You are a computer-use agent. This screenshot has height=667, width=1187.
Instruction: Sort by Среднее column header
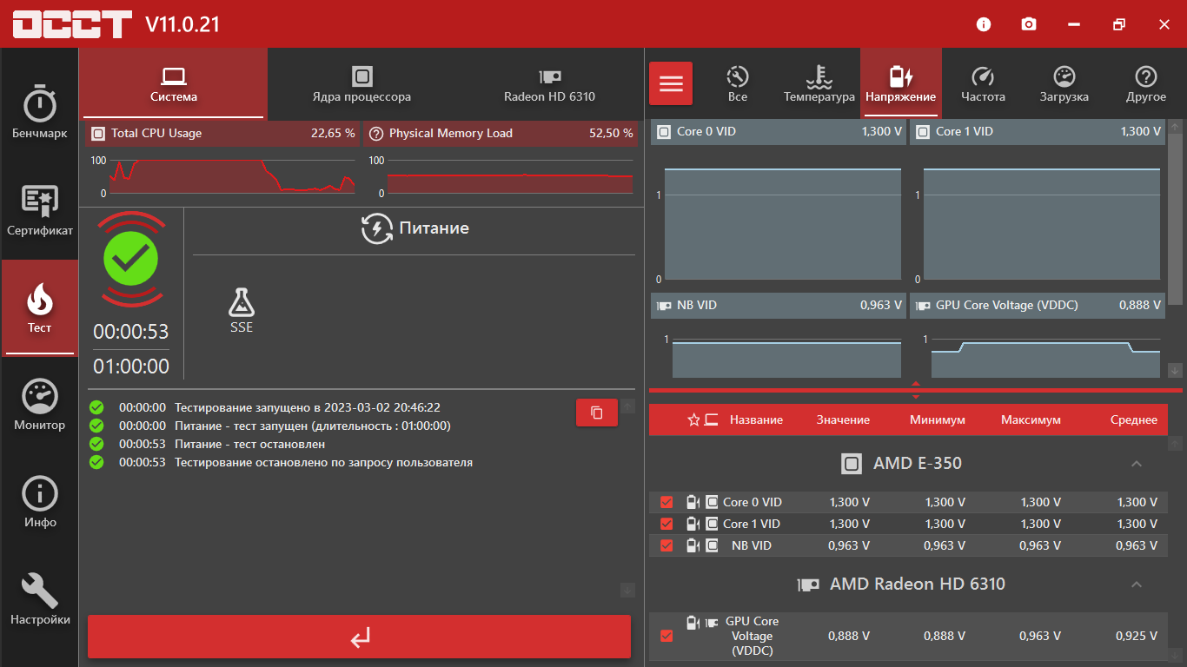pos(1134,419)
